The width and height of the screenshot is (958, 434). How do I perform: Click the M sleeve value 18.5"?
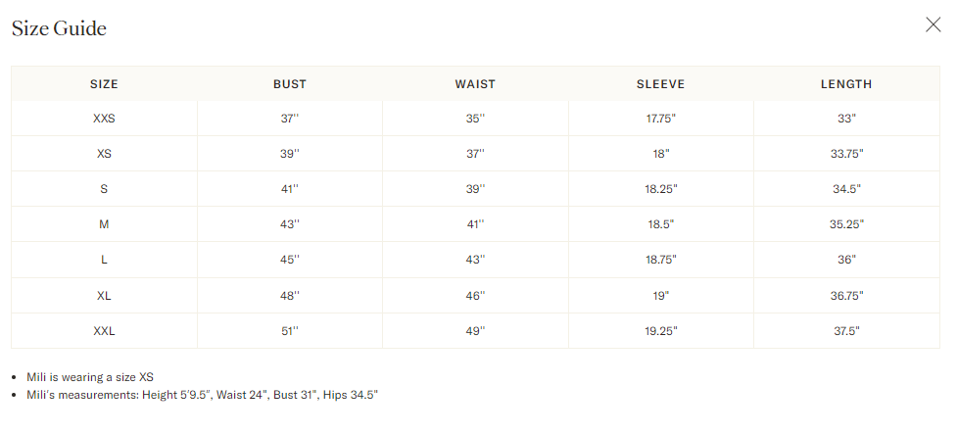(x=660, y=224)
